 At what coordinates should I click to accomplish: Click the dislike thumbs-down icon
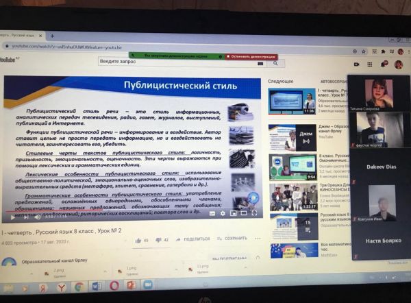pyautogui.click(x=158, y=240)
